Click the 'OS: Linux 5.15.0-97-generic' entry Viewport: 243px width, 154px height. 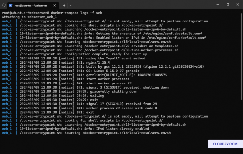point(104,71)
